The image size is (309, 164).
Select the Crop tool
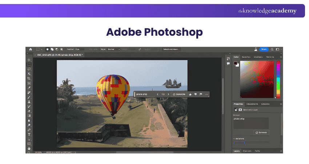29,78
